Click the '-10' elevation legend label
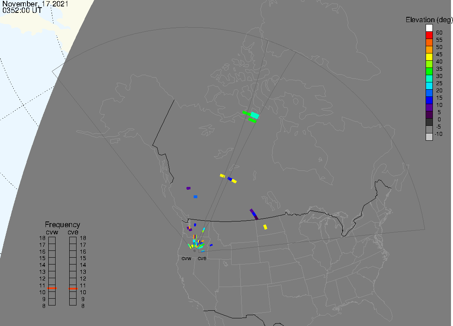Viewport: 453px width, 326px height. (x=439, y=134)
